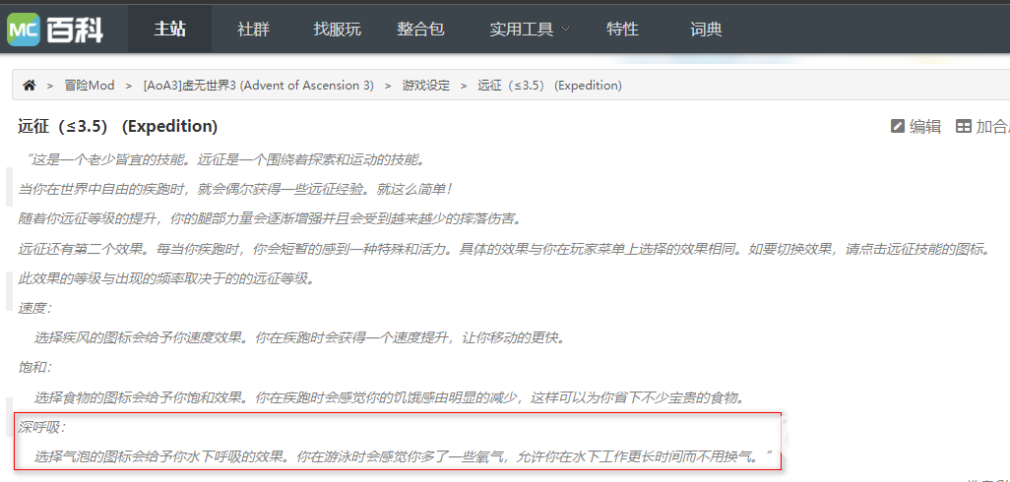The width and height of the screenshot is (1010, 482).
Task: Click the 速度： subheading text
Action: tap(35, 308)
